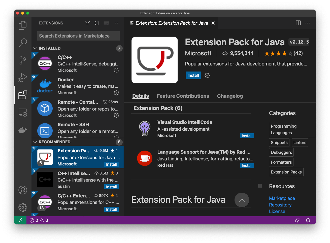
Task: Open the notifications bell in the status bar
Action: (x=308, y=220)
